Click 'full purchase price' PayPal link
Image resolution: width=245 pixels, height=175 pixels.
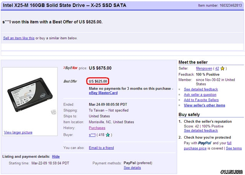tap(195, 148)
